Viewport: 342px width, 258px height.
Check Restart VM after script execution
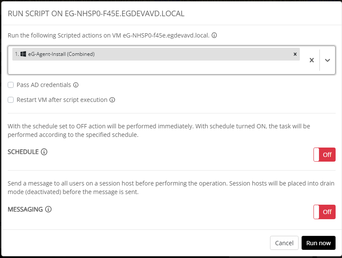click(x=11, y=100)
